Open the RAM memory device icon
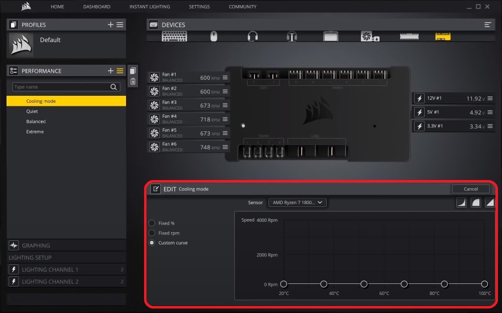The image size is (502, 313). (x=409, y=36)
